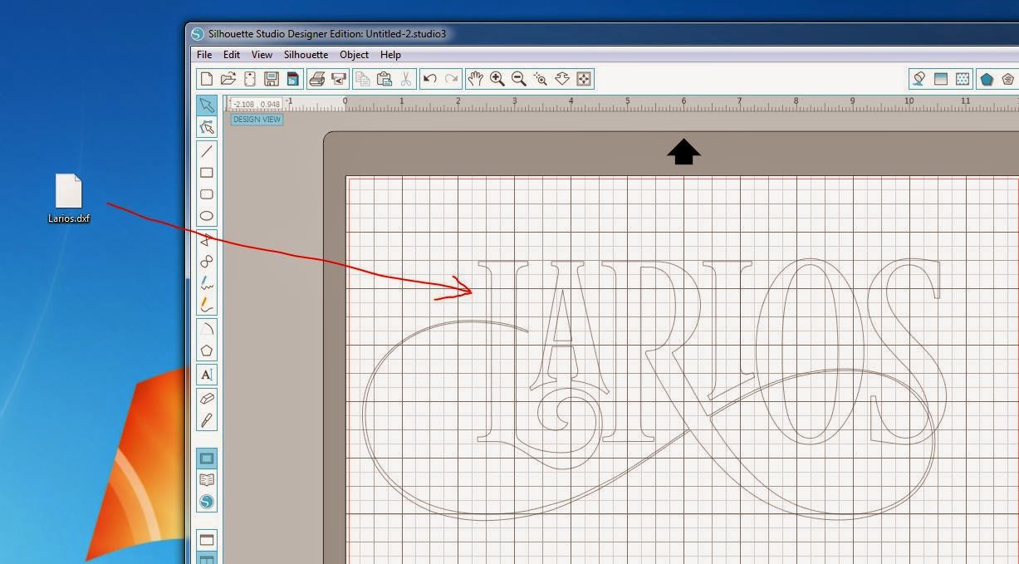Pick the Rounded Rectangle tool
Image resolution: width=1019 pixels, height=564 pixels.
(207, 194)
